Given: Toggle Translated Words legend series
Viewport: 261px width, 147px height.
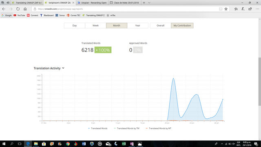Looking at the screenshot, I should [x=98, y=128].
